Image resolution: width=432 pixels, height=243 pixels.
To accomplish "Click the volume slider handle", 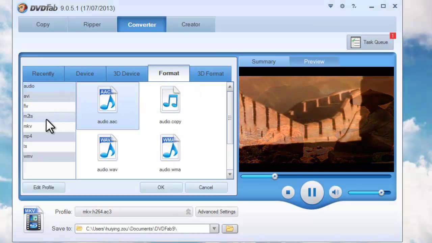I will tap(381, 193).
